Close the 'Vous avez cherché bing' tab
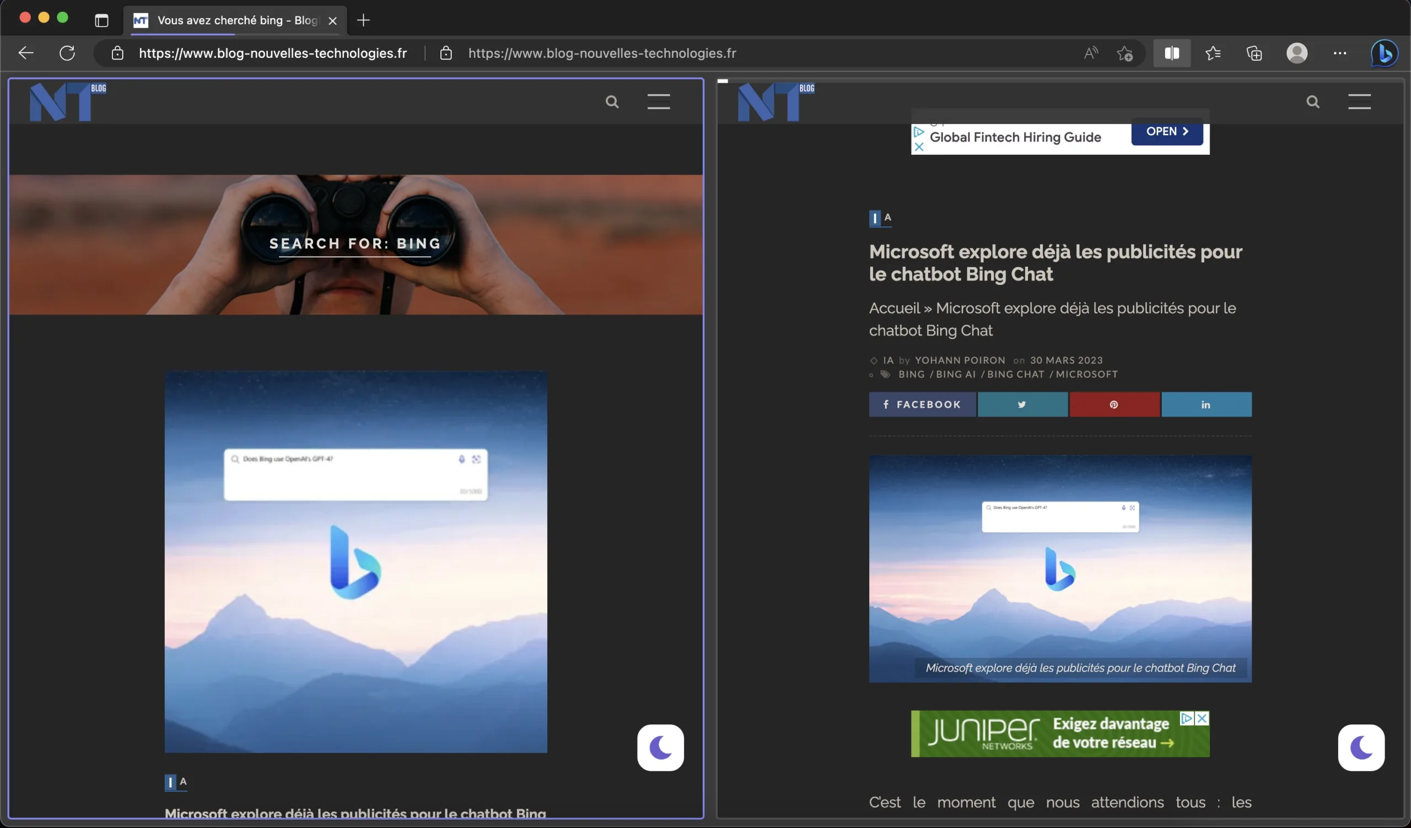Image resolution: width=1411 pixels, height=828 pixels. click(332, 21)
